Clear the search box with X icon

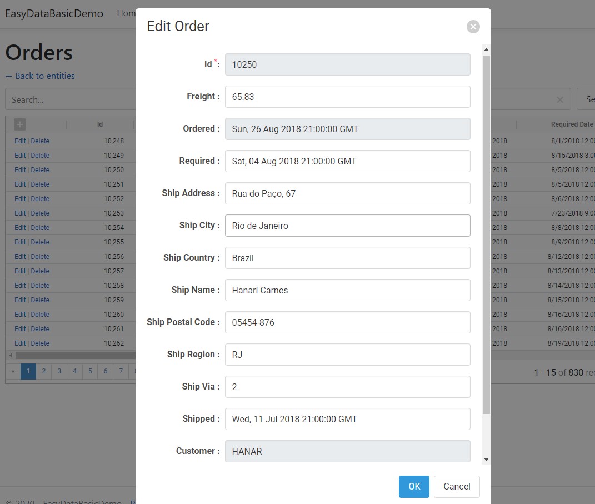tap(559, 100)
